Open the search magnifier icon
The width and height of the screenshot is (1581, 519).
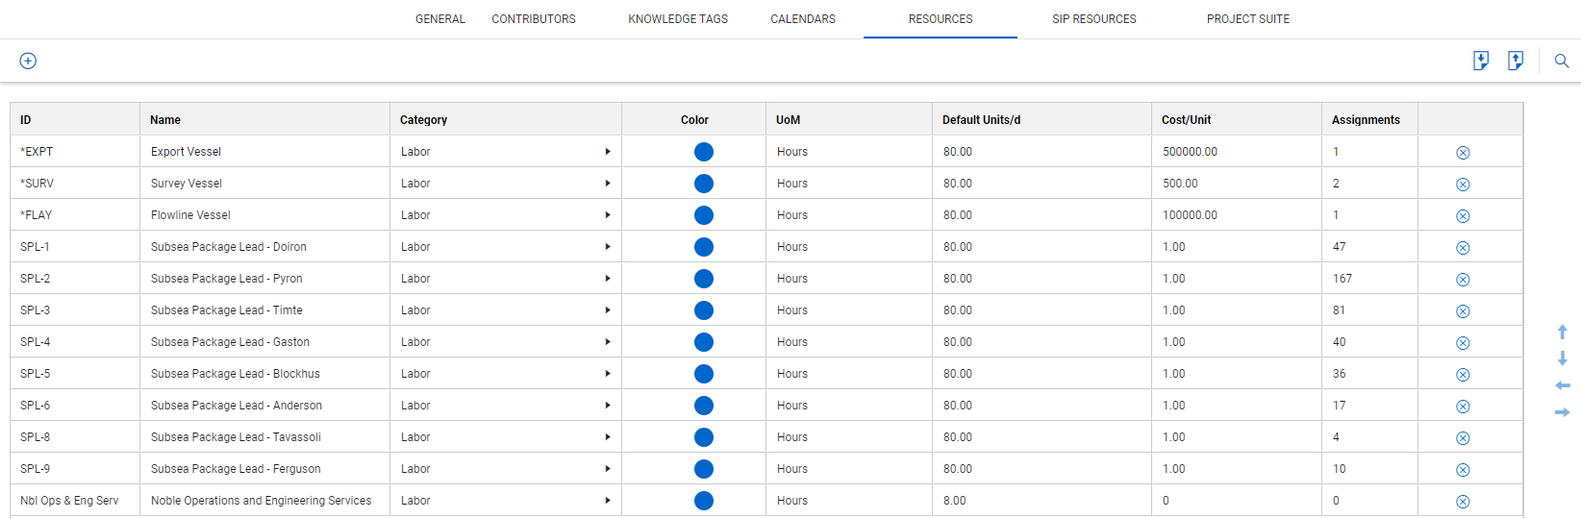tap(1562, 61)
